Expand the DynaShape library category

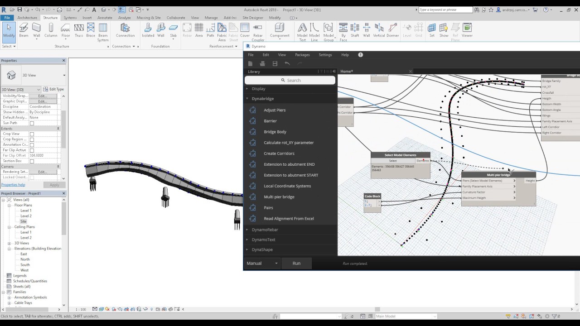247,249
